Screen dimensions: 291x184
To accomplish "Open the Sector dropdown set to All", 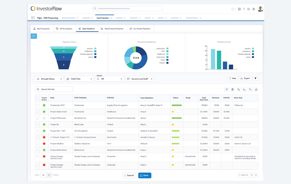I will [x=109, y=78].
